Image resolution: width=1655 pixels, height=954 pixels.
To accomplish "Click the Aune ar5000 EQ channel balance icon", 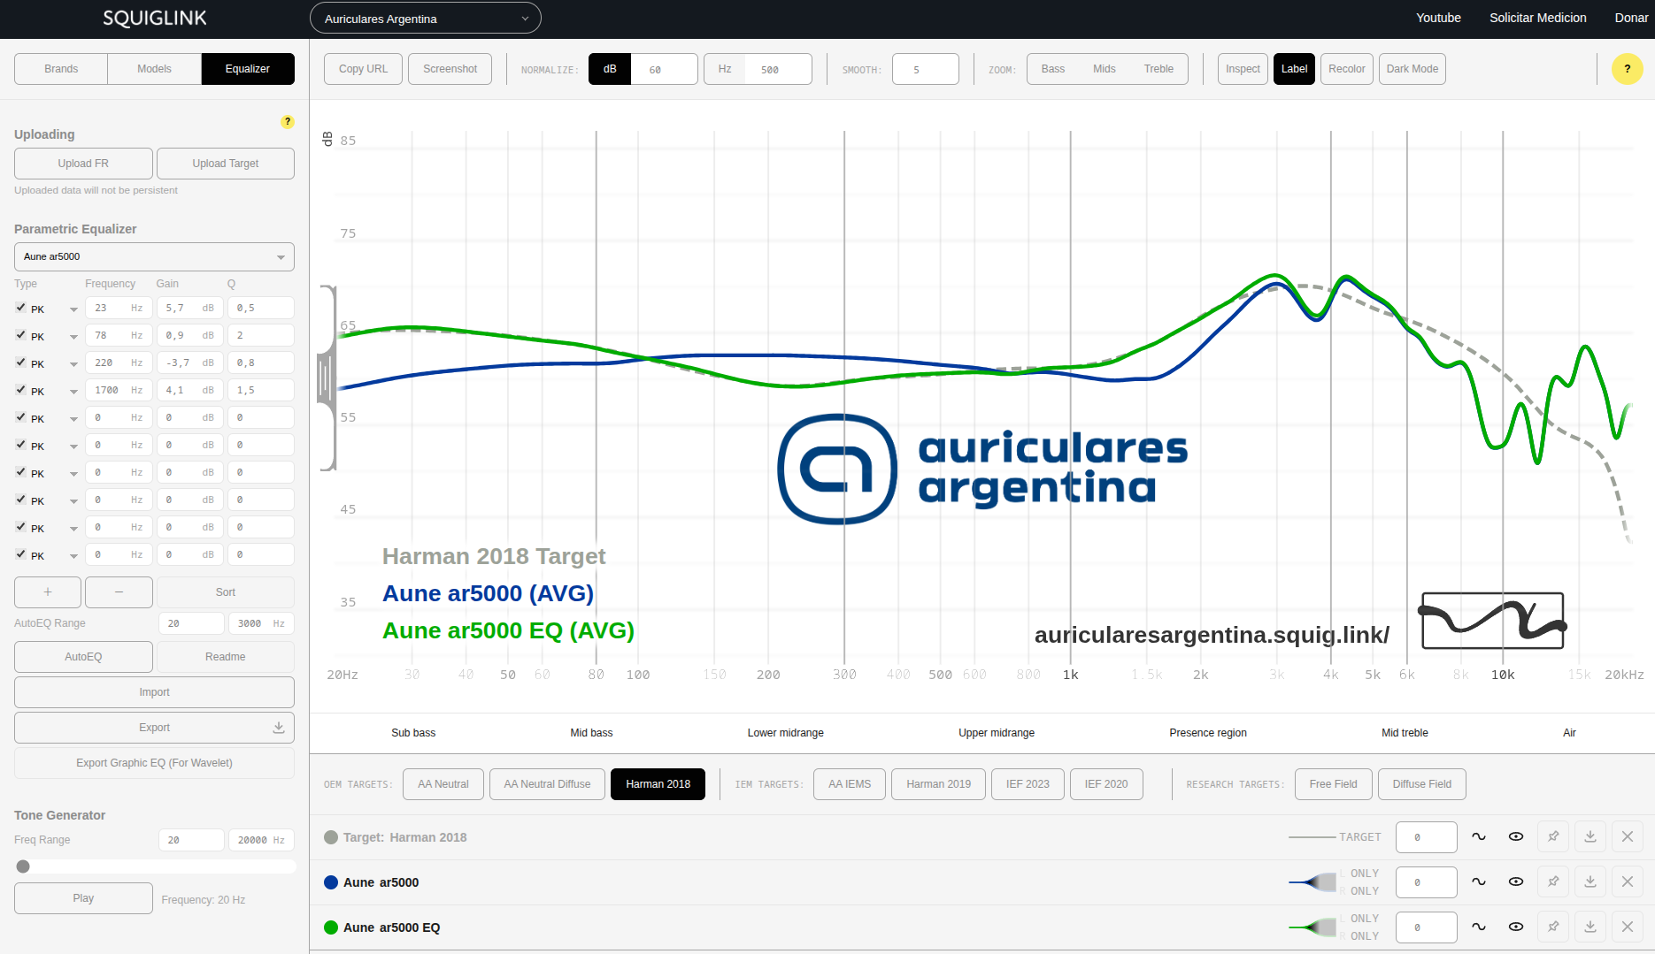I will pyautogui.click(x=1313, y=927).
